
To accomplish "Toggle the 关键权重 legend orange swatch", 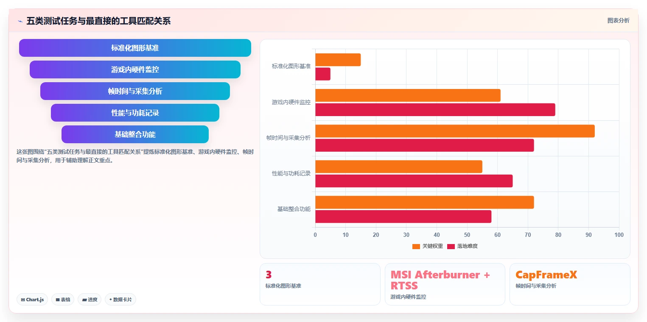I will [416, 246].
